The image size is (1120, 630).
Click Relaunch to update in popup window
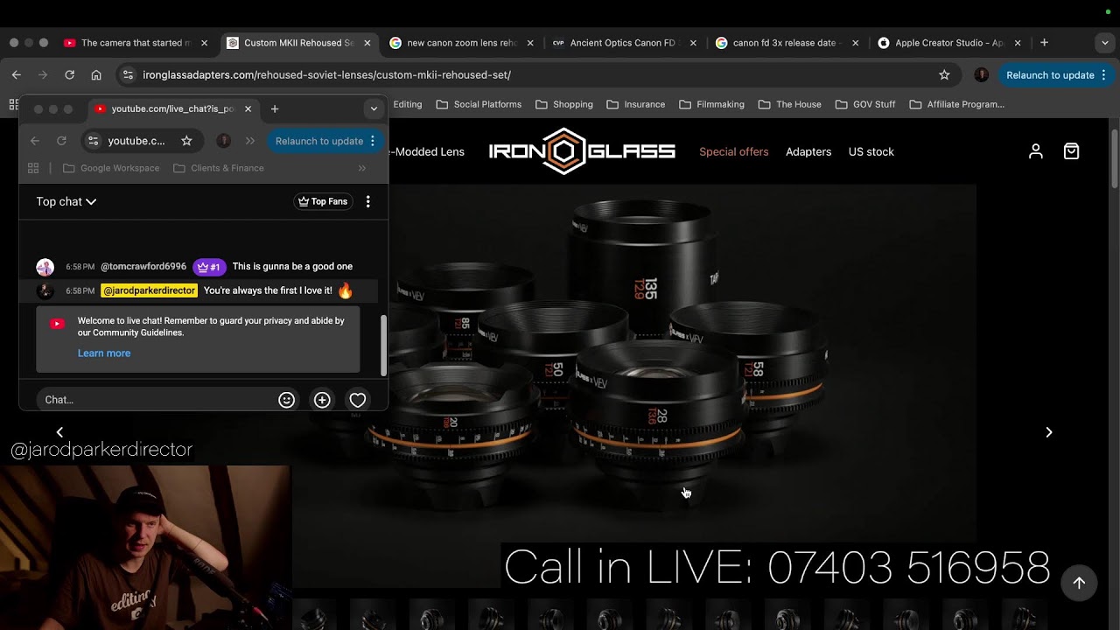click(325, 141)
